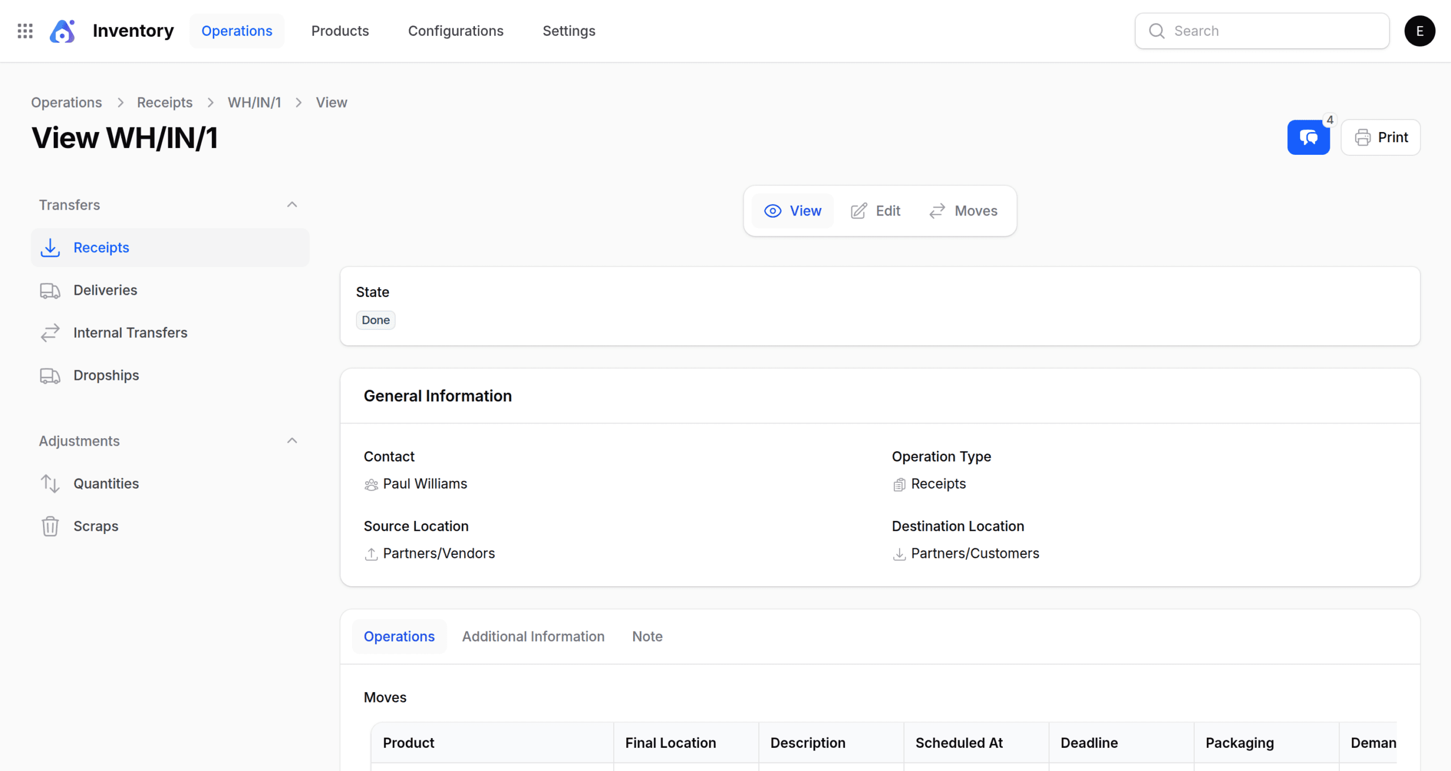Open the Configurations menu
Screen dimensions: 1451x771
coord(455,31)
